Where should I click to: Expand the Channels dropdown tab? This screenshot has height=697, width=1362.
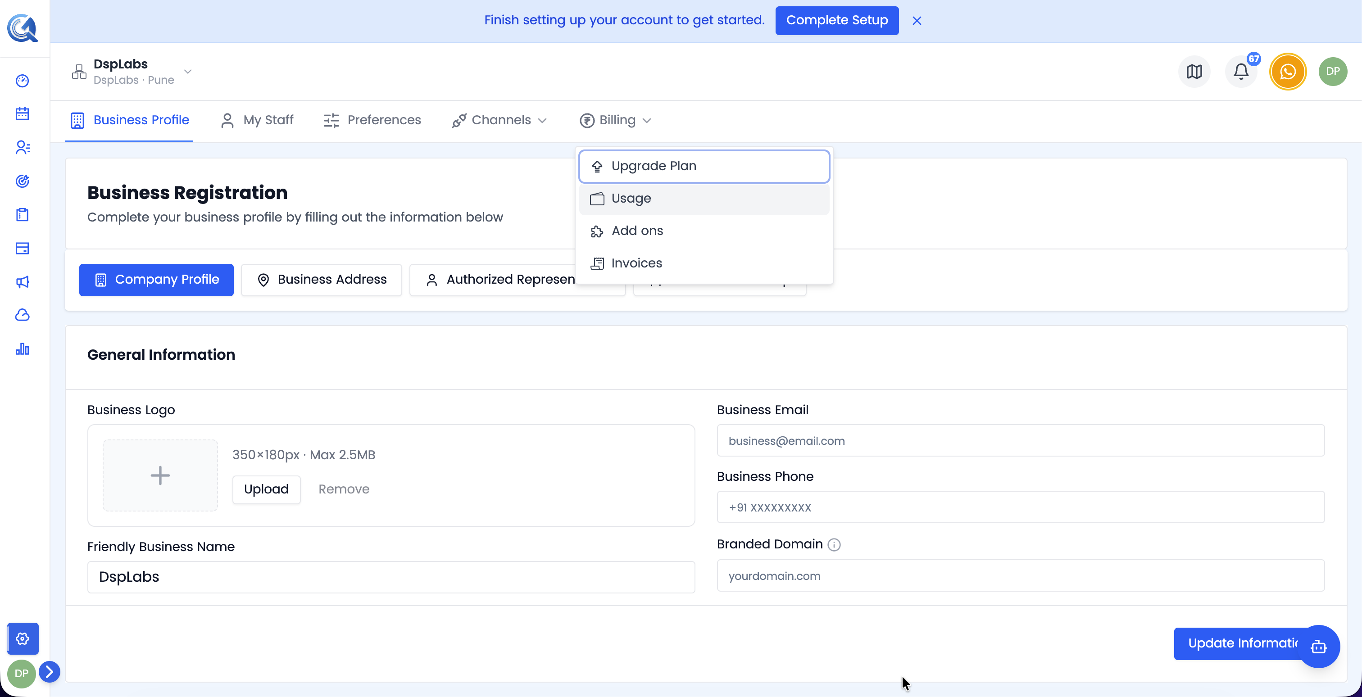499,120
